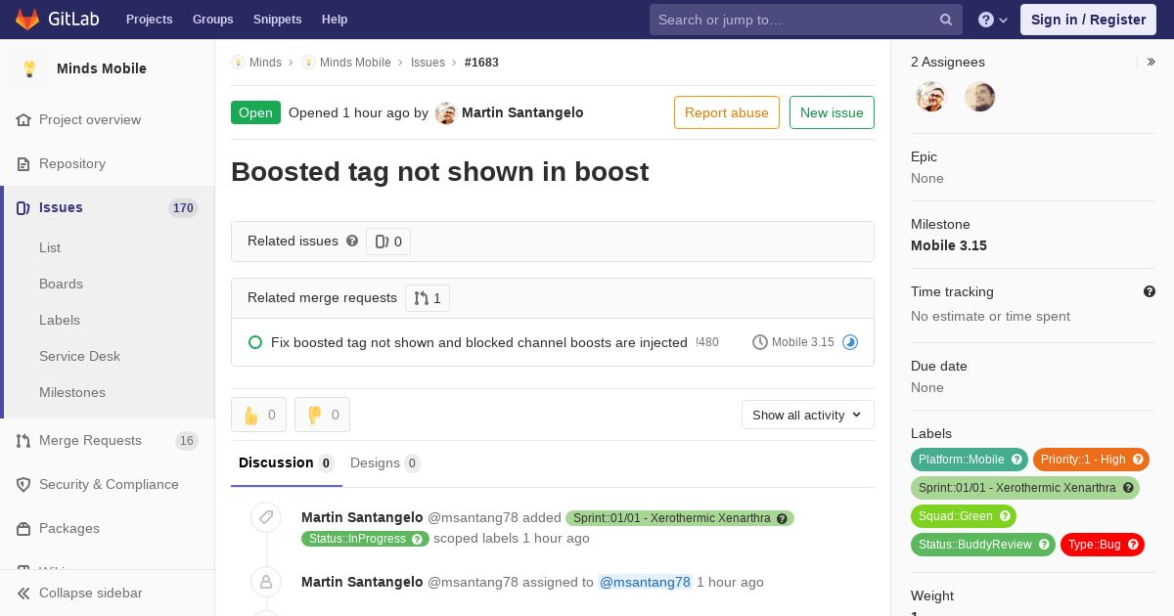Viewport: 1174px width, 616px height.
Task: Click the Issues breadcrumb link
Action: 428,62
